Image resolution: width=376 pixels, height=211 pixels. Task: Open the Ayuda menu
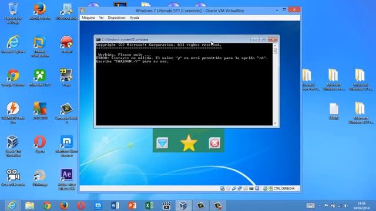pos(135,18)
